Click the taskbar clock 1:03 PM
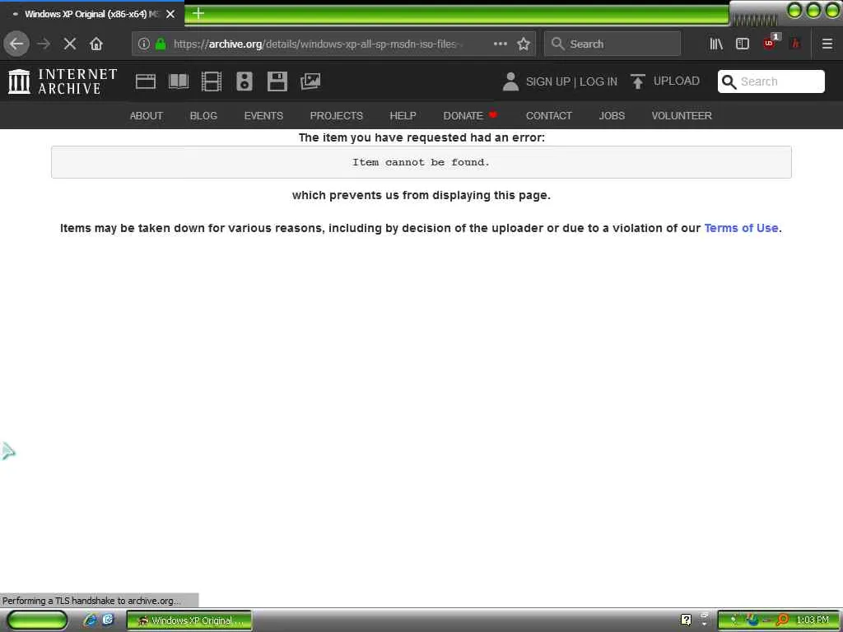 (x=813, y=620)
